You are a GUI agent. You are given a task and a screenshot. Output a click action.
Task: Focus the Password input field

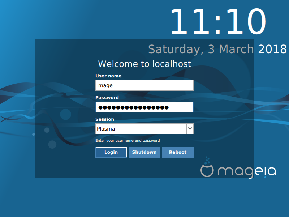144,107
